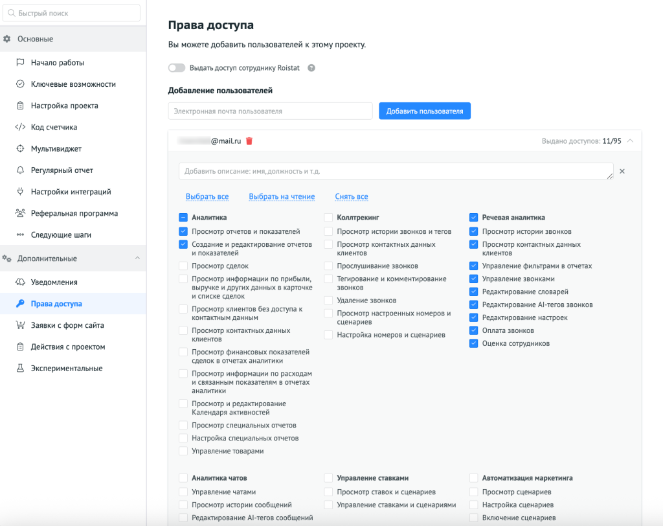Clear the description field with the X icon
Viewport: 663px width, 526px height.
pos(622,172)
